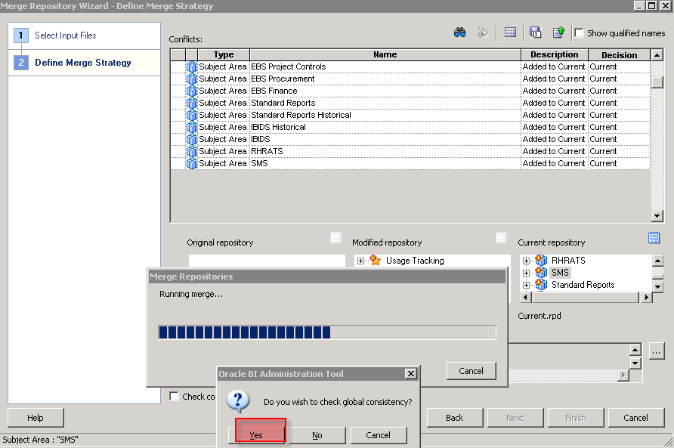The height and width of the screenshot is (448, 674).
Task: Click 'RHRATS' name cell in Conflicts table
Action: point(385,151)
